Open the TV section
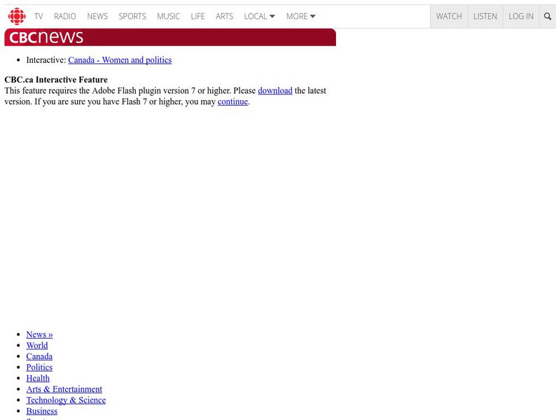Viewport: 556px width, 420px height. (39, 16)
